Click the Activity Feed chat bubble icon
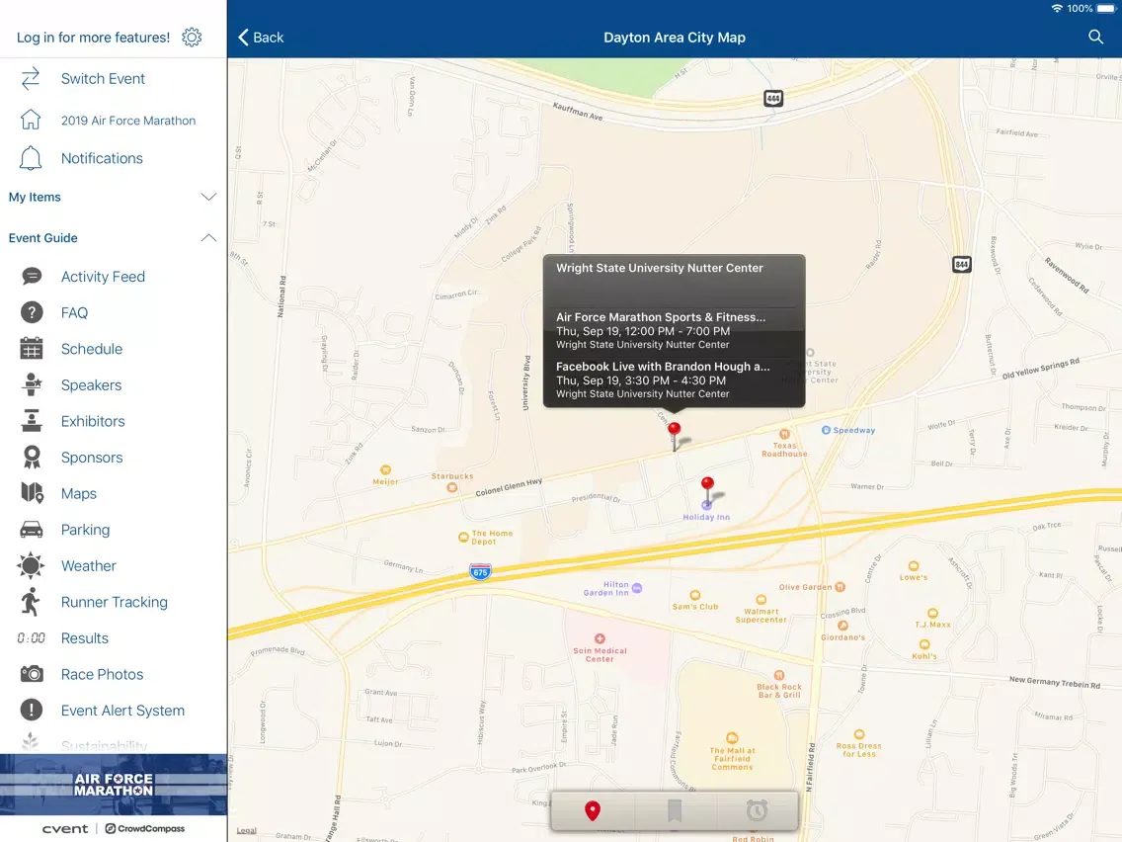This screenshot has height=842, width=1122. pyautogui.click(x=32, y=277)
